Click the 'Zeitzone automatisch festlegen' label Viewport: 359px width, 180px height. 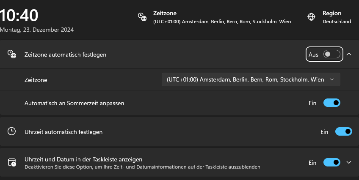(x=65, y=55)
